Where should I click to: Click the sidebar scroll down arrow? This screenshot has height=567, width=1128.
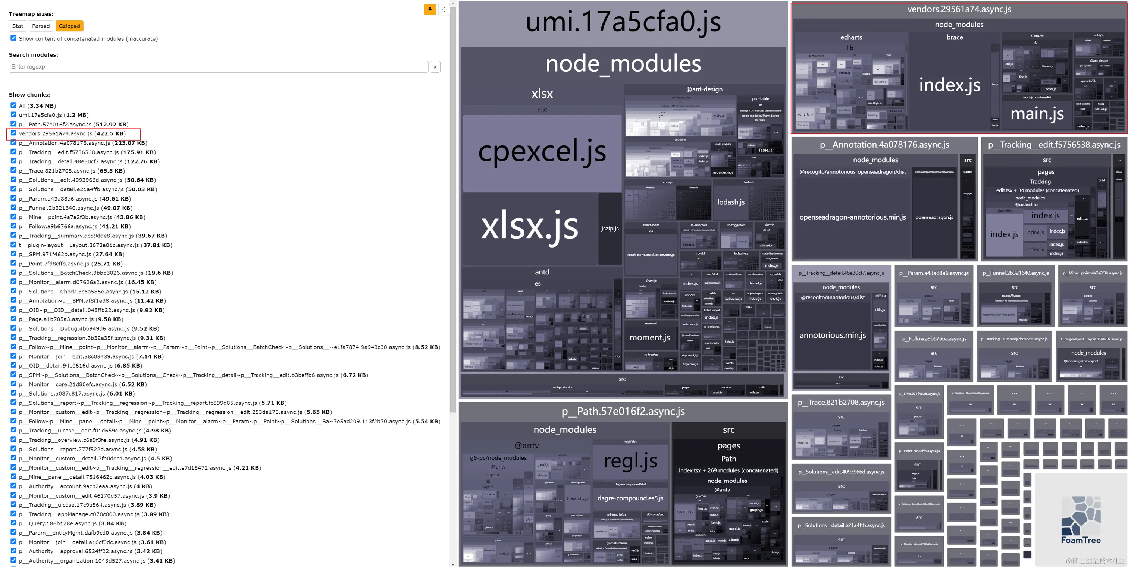coord(453,564)
